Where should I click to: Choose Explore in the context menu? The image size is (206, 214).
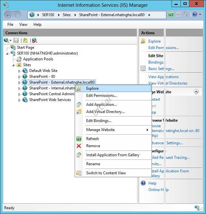tap(113, 88)
